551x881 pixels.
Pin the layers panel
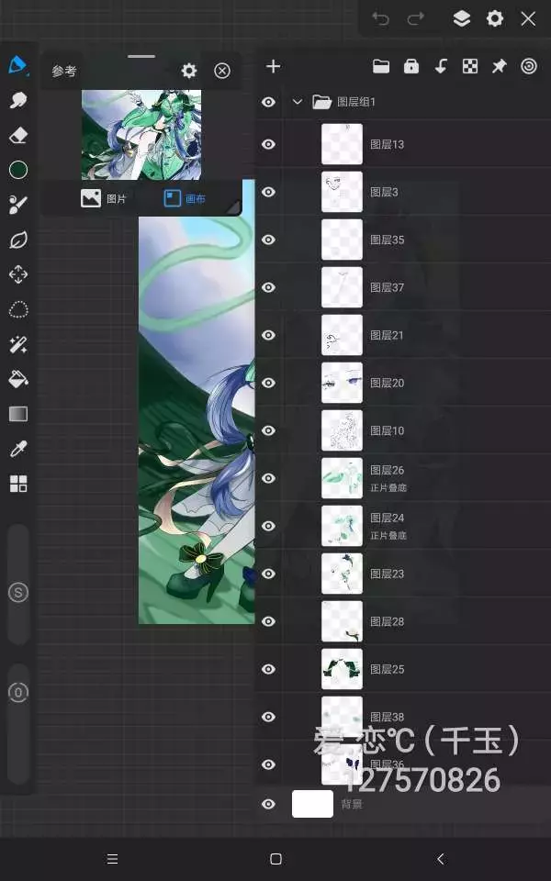[x=499, y=66]
